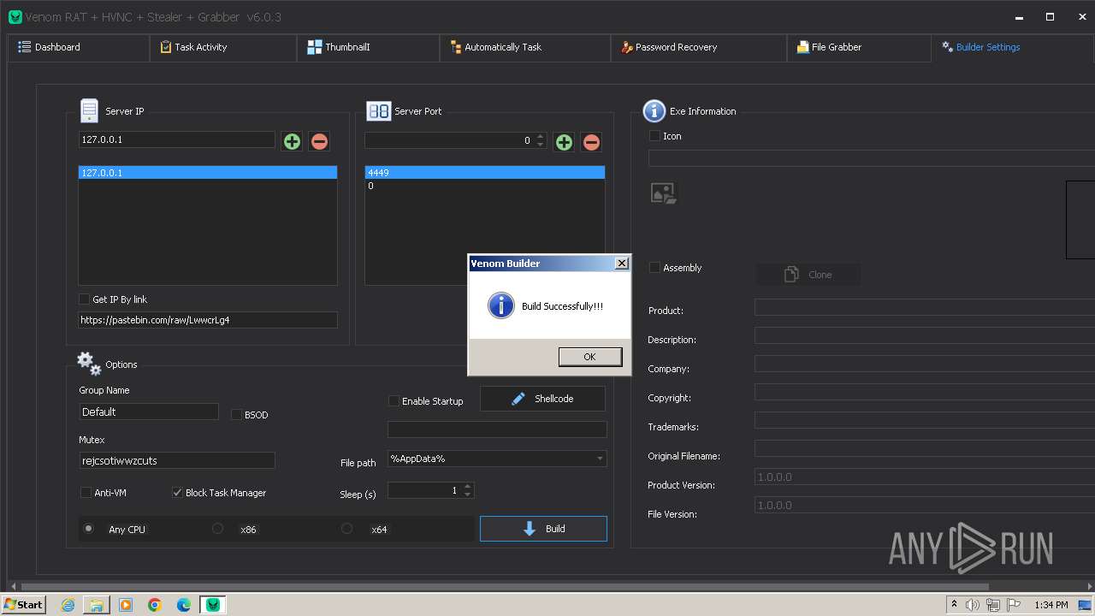This screenshot has height=616, width=1095.
Task: Enable the Anti-VM checkbox
Action: pos(86,492)
